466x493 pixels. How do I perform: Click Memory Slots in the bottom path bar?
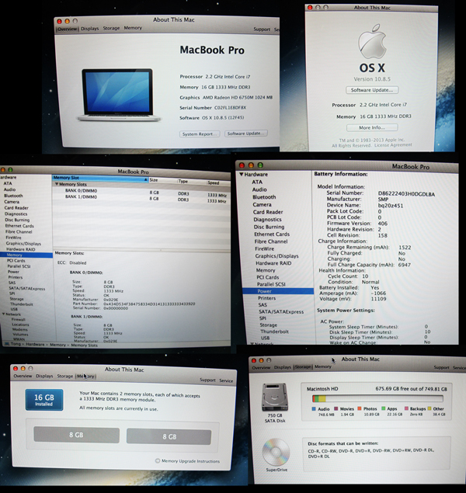(x=85, y=345)
